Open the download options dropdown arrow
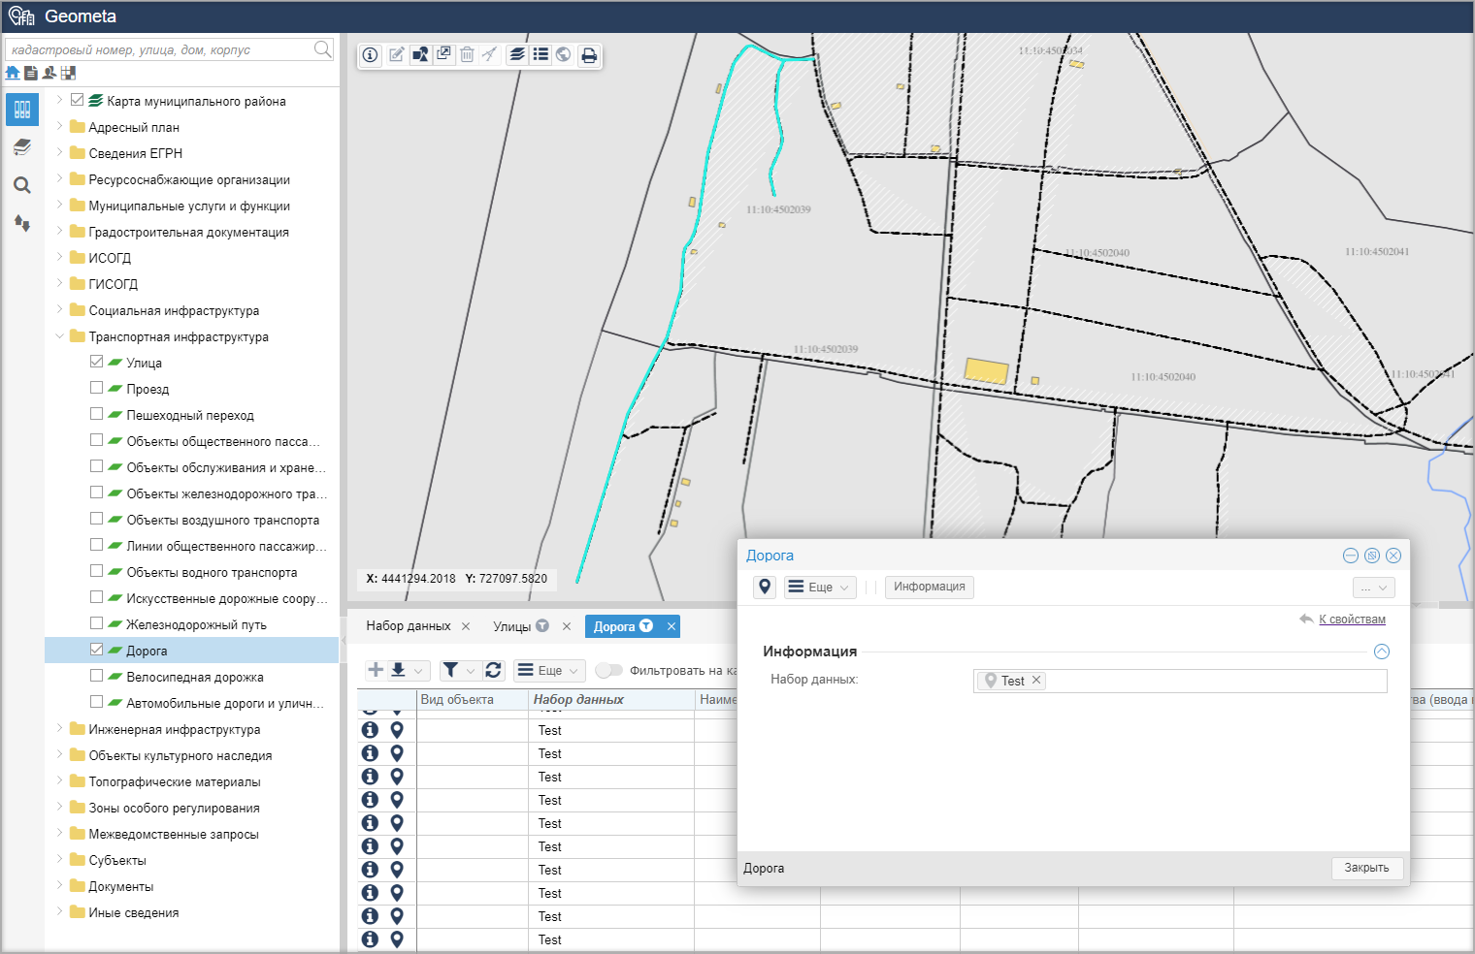Screen dimensions: 1475x954 pos(418,670)
